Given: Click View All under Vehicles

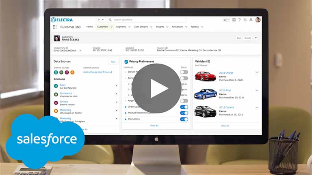Looking at the screenshot, I should (225, 126).
